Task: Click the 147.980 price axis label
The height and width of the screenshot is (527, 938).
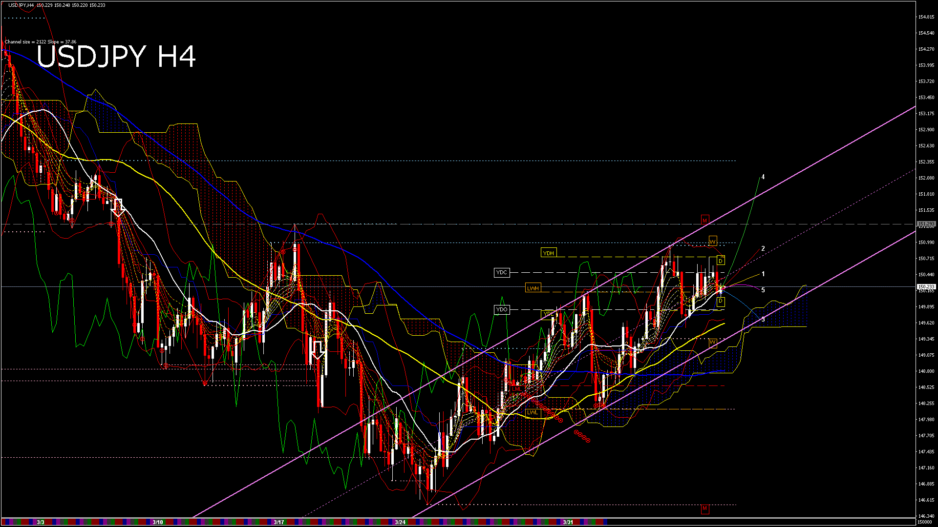Action: (926, 420)
